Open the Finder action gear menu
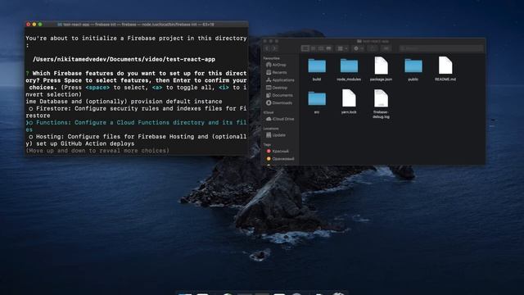The width and height of the screenshot is (524, 295). [x=359, y=49]
